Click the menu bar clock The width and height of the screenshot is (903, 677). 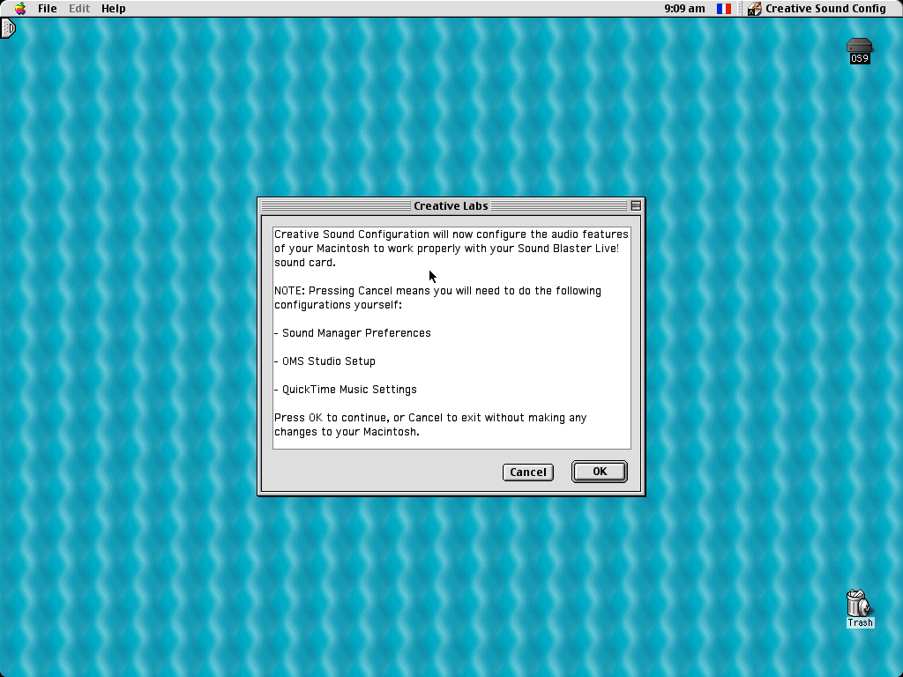(x=684, y=9)
